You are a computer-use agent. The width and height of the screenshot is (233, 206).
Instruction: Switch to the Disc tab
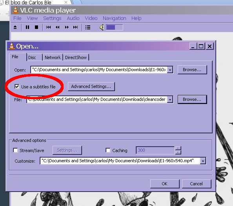pos(35,57)
